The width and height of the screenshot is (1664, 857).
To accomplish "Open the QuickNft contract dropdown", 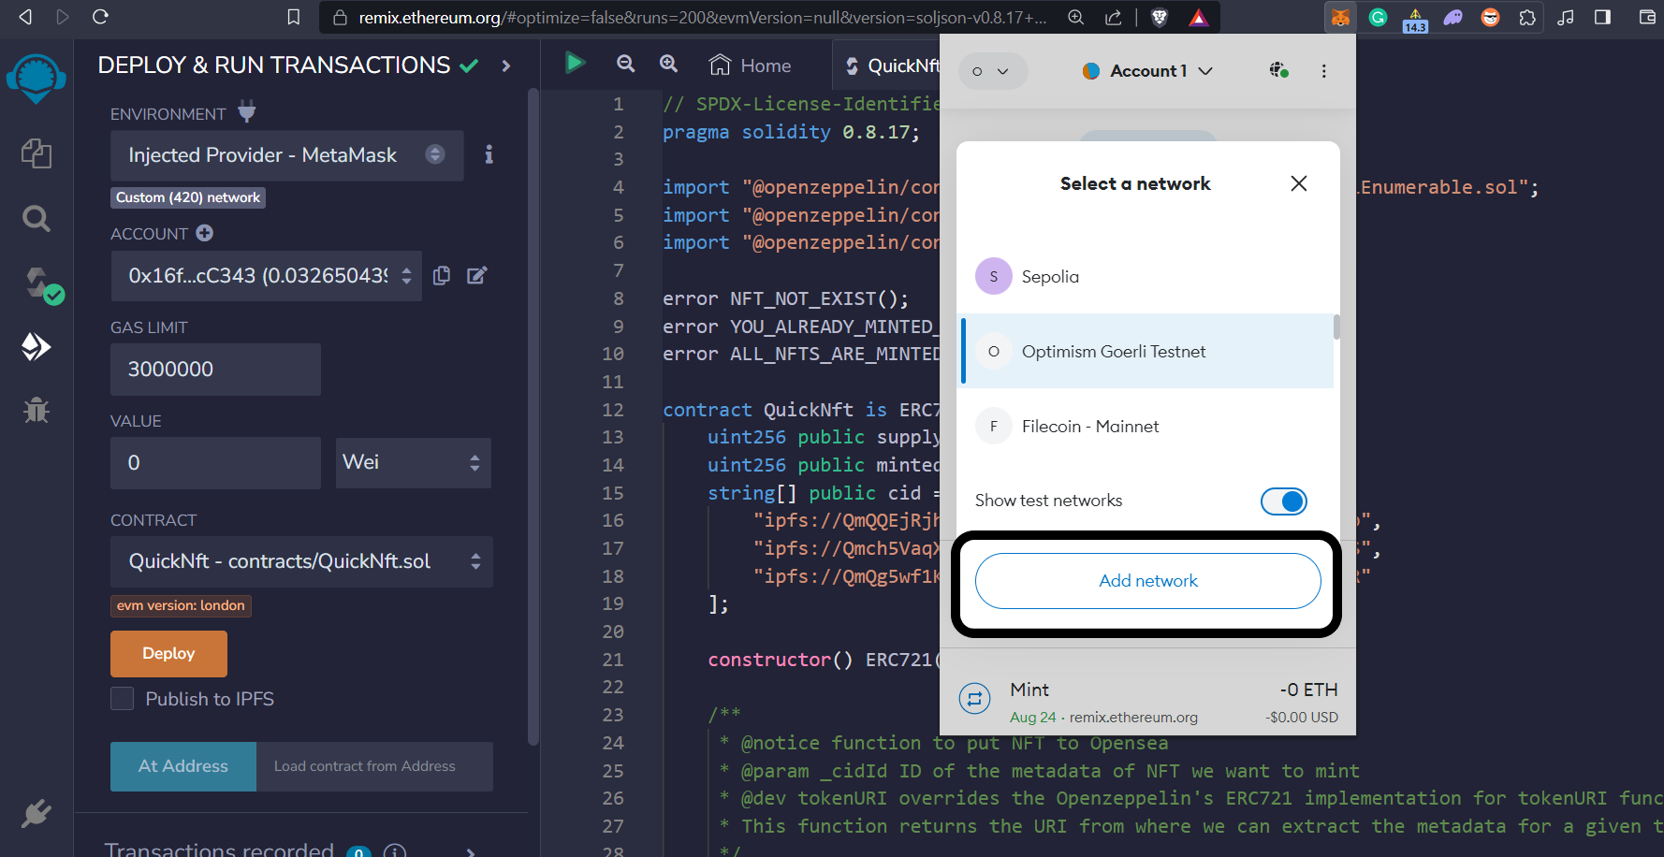I will pos(301,561).
